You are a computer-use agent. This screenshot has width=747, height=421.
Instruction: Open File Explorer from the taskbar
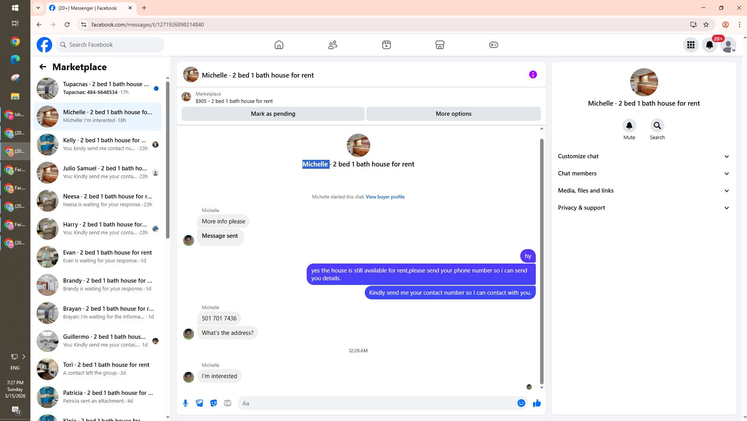coord(15,96)
